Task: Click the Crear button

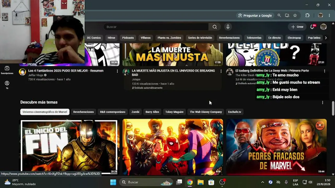Action: pos(297,27)
